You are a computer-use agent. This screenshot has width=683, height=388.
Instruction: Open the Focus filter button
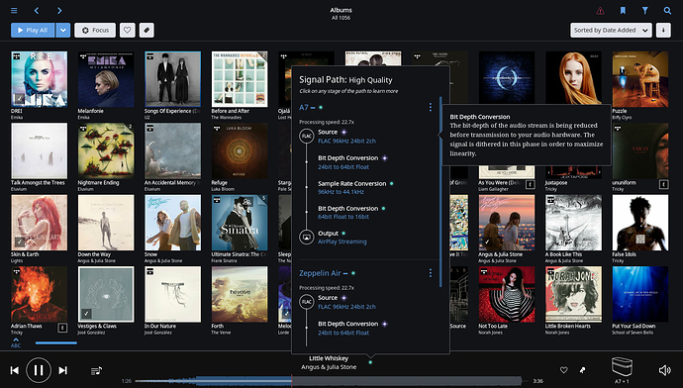click(95, 30)
